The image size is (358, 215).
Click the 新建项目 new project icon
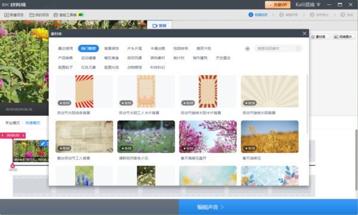7,15
